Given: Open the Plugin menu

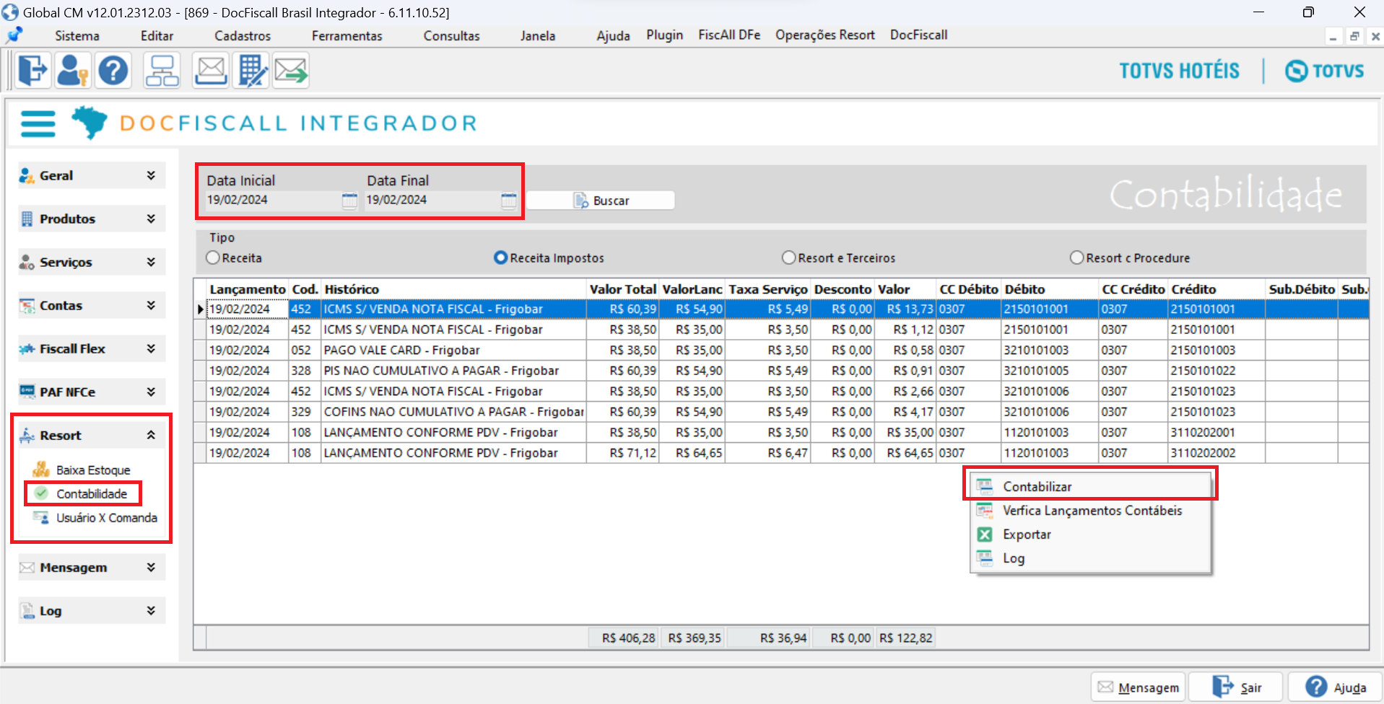Looking at the screenshot, I should click(x=664, y=35).
